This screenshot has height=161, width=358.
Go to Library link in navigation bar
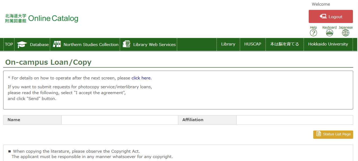[228, 44]
